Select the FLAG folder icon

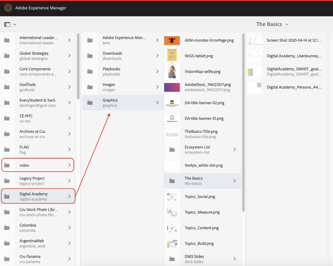pyautogui.click(x=7, y=150)
